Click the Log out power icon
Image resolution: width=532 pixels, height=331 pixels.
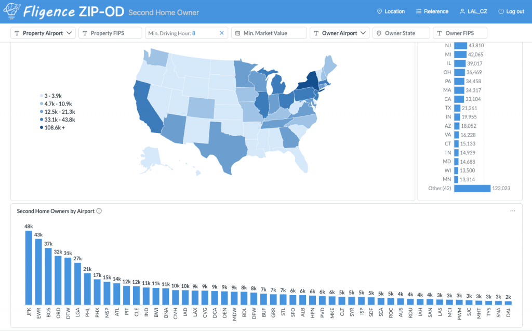click(501, 11)
